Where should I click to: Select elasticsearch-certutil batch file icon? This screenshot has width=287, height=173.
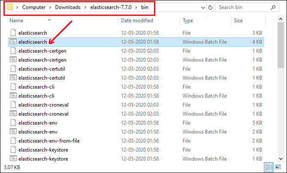click(13, 78)
